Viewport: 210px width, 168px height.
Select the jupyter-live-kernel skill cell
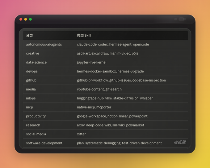pos(131,62)
